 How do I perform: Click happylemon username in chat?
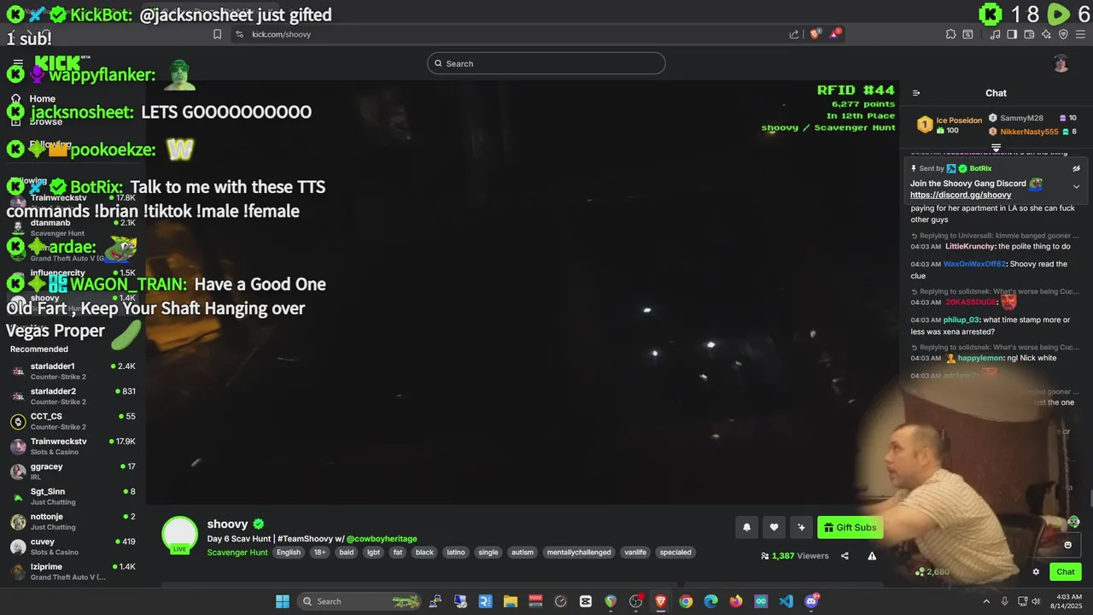pos(980,358)
